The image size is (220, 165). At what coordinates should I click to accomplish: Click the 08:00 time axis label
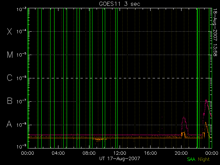(89, 153)
